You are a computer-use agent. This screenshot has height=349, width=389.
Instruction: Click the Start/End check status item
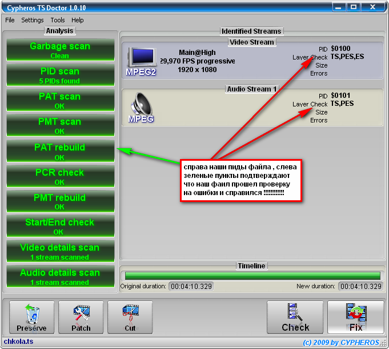[x=61, y=226]
